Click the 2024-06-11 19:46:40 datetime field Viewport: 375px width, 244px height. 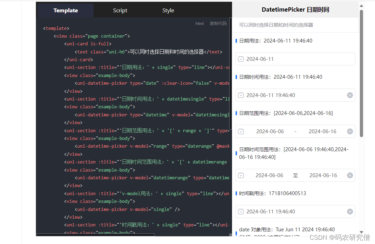click(275, 95)
